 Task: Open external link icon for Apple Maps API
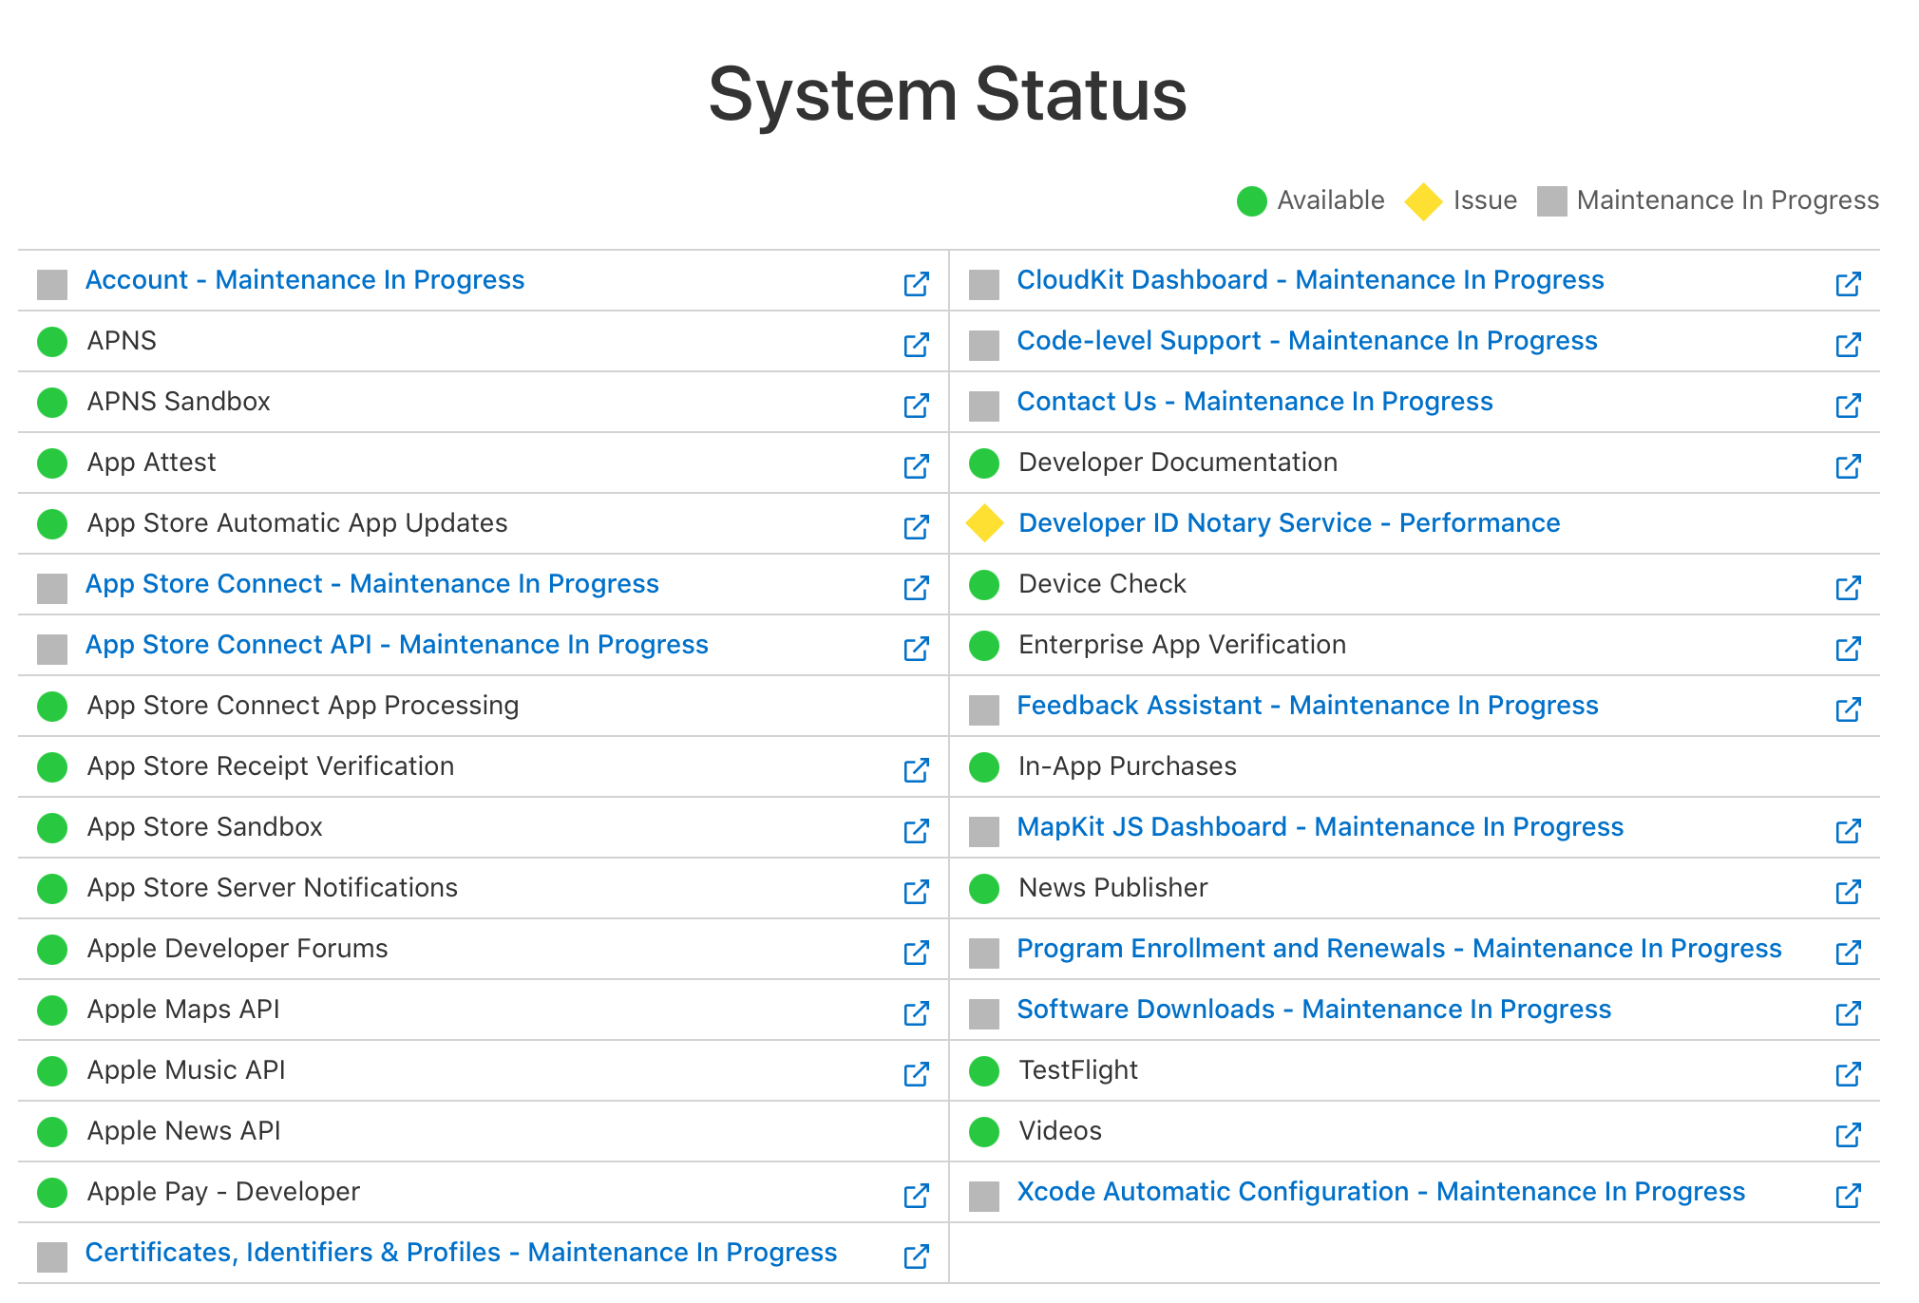pos(916,1012)
